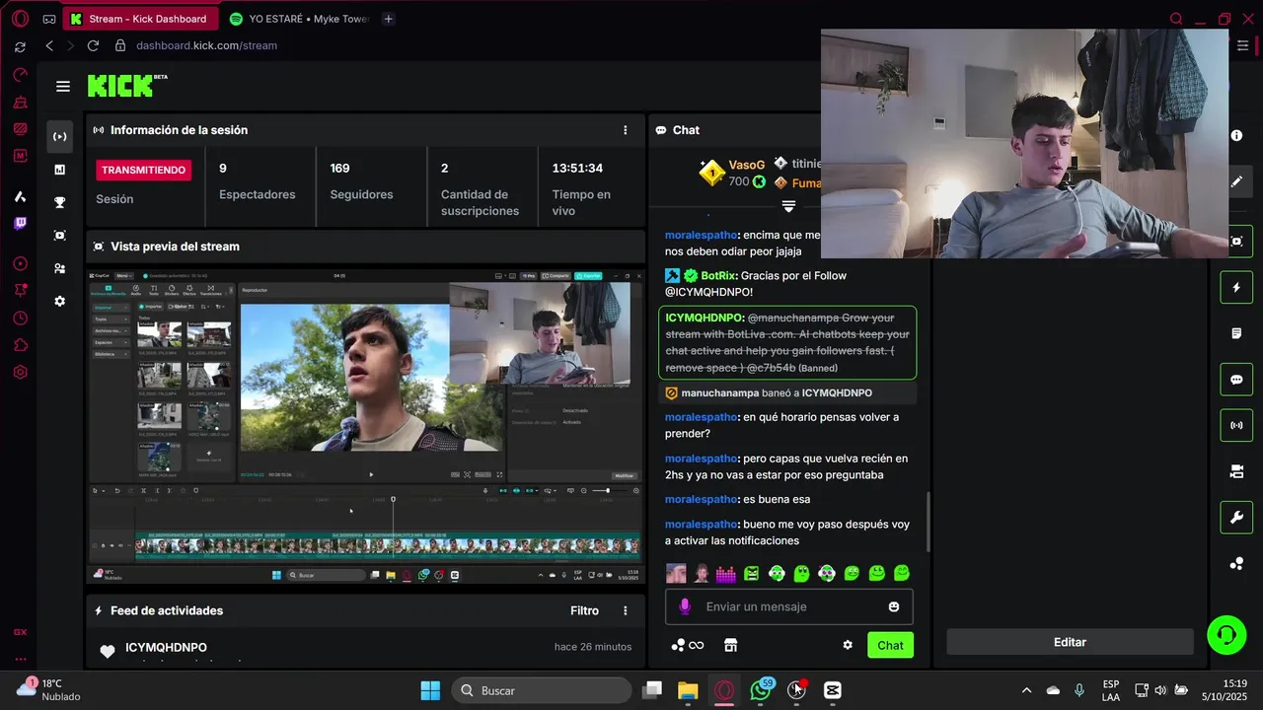Focus the Enviar un mensaje field
The height and width of the screenshot is (710, 1263).
789,606
